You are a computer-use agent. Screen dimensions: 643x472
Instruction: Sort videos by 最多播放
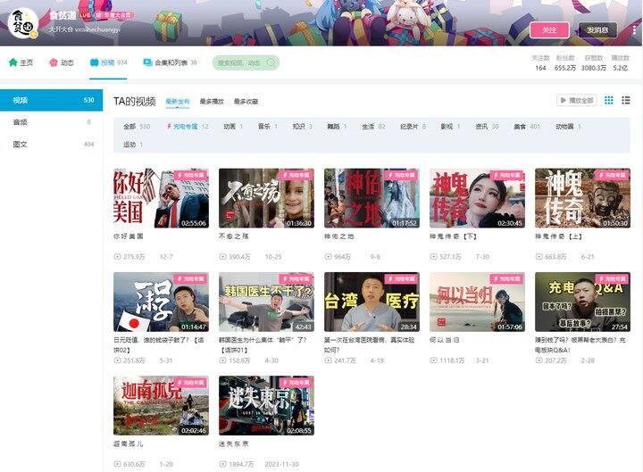(x=212, y=101)
